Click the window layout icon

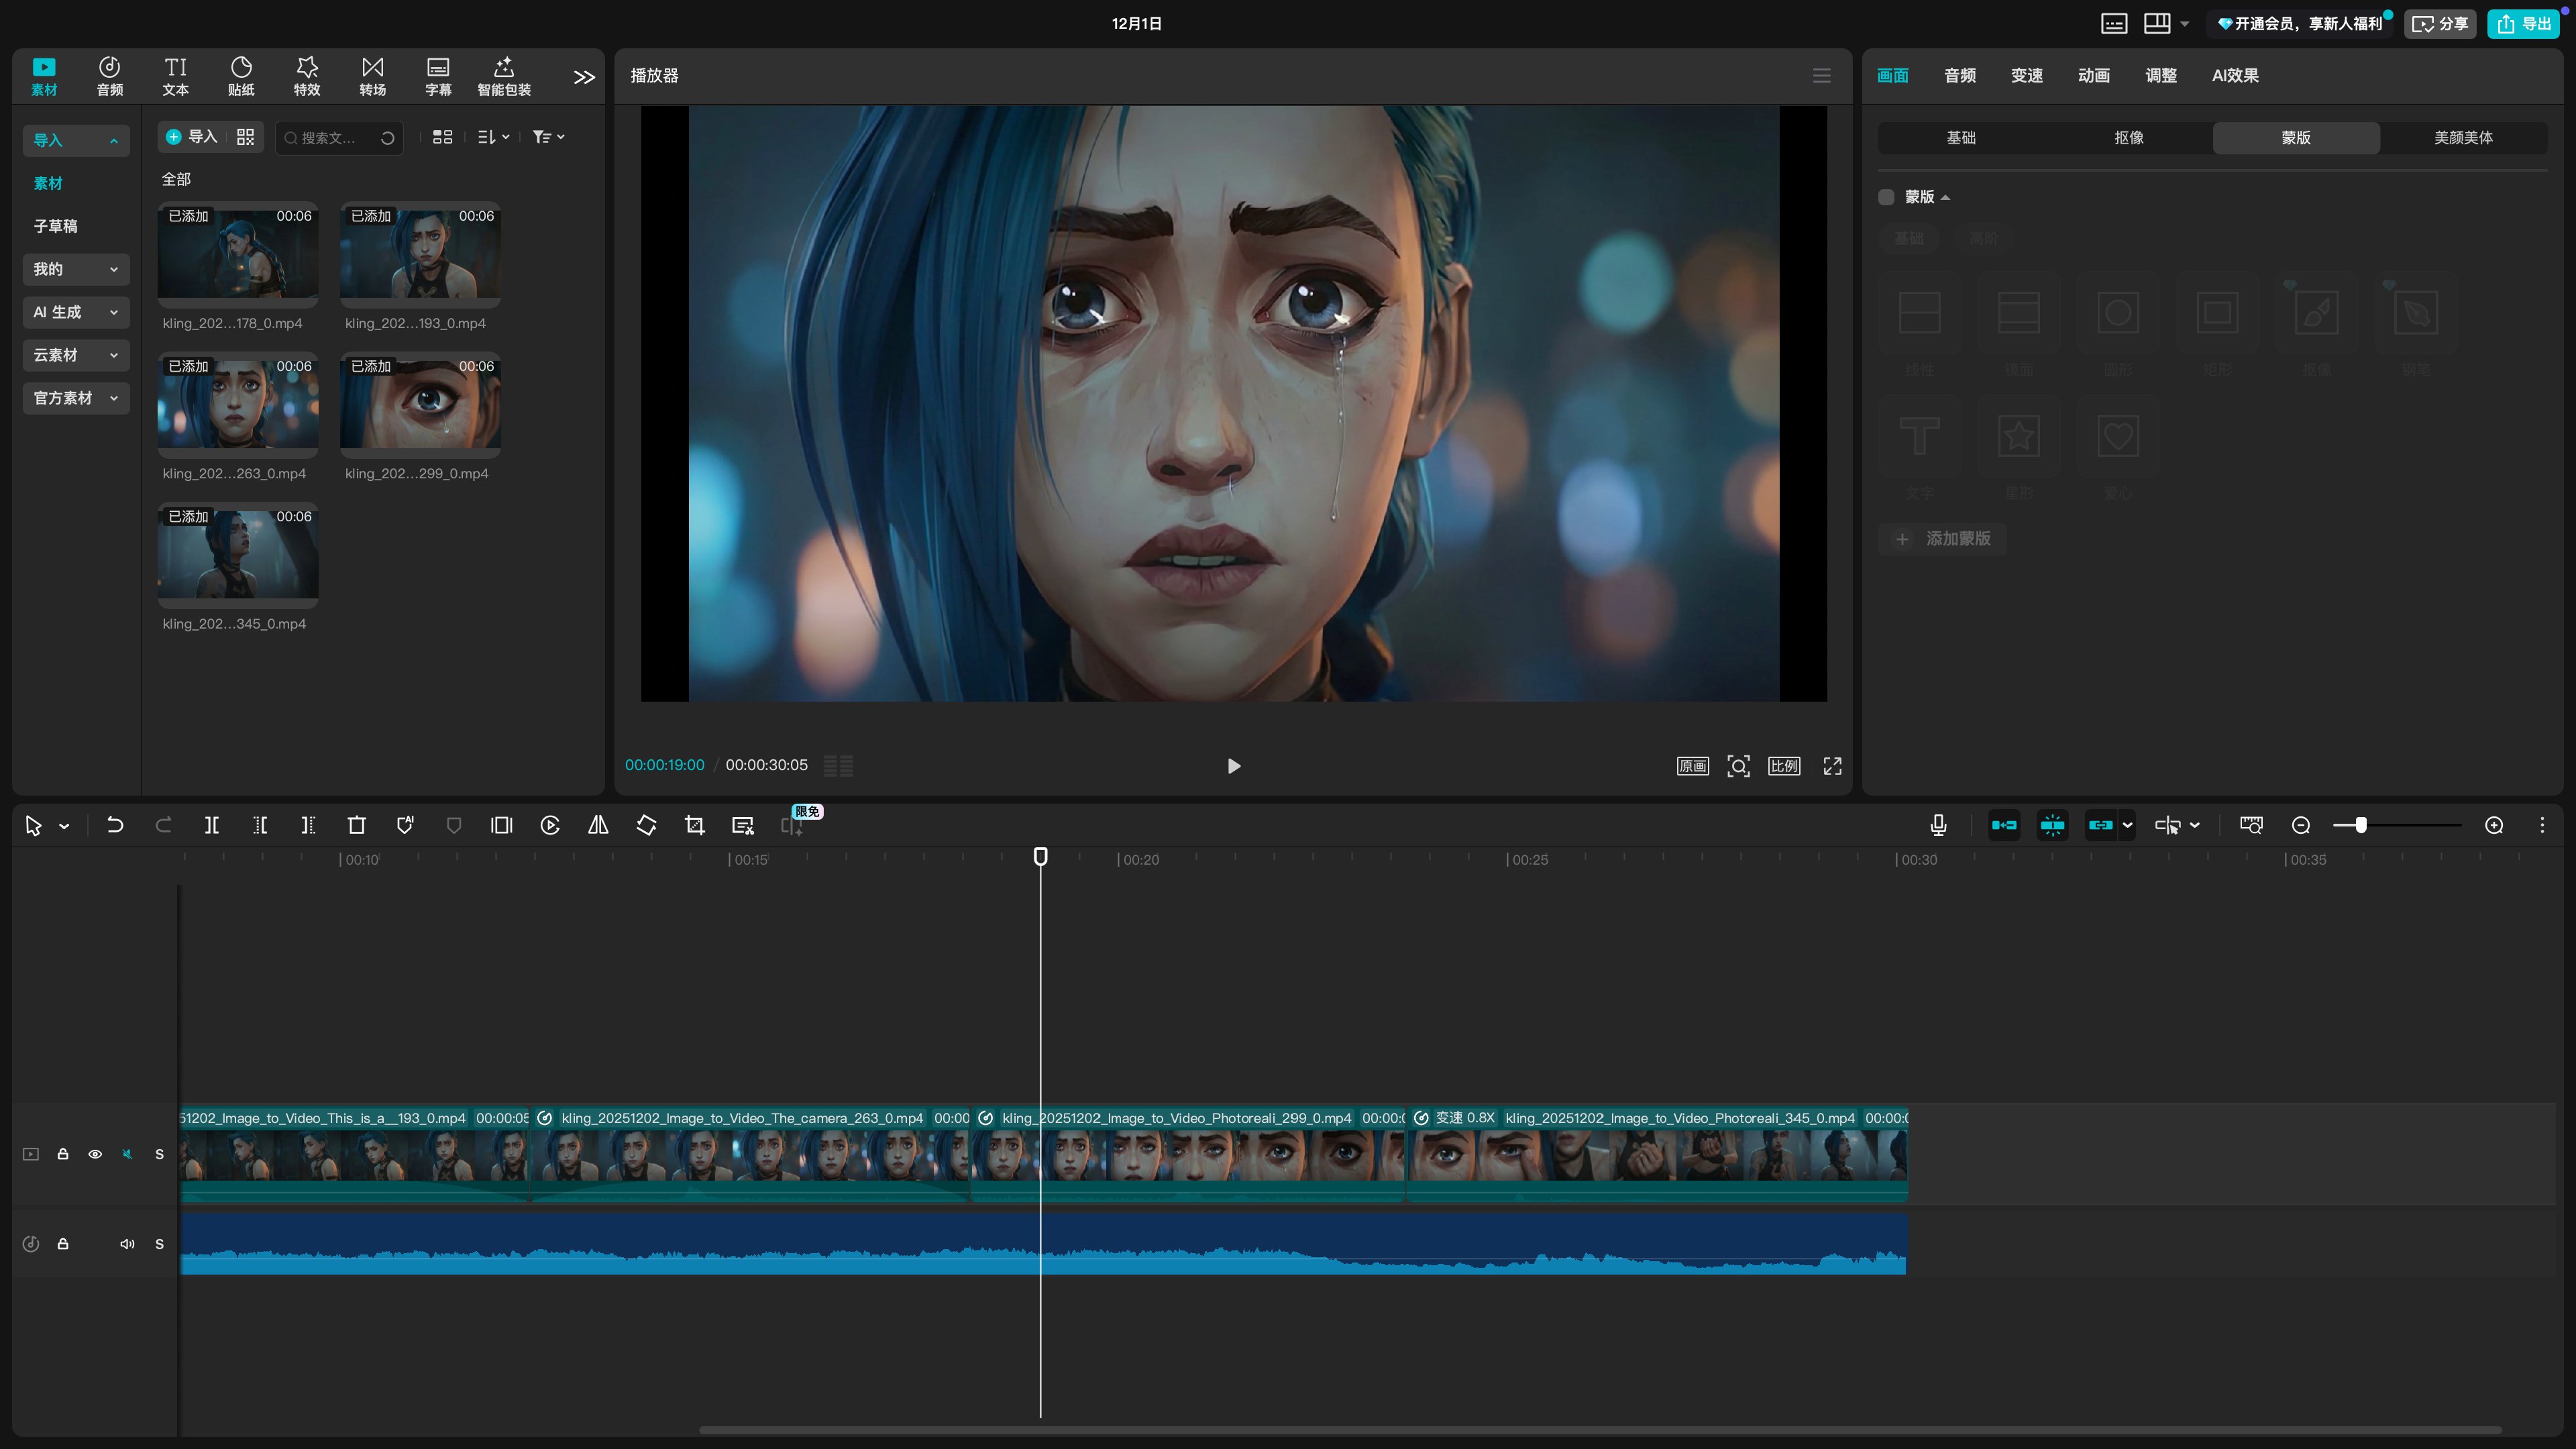click(2157, 23)
